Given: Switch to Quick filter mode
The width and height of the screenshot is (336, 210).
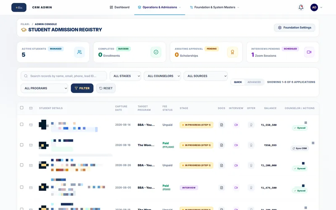Looking at the screenshot, I should pos(238,82).
